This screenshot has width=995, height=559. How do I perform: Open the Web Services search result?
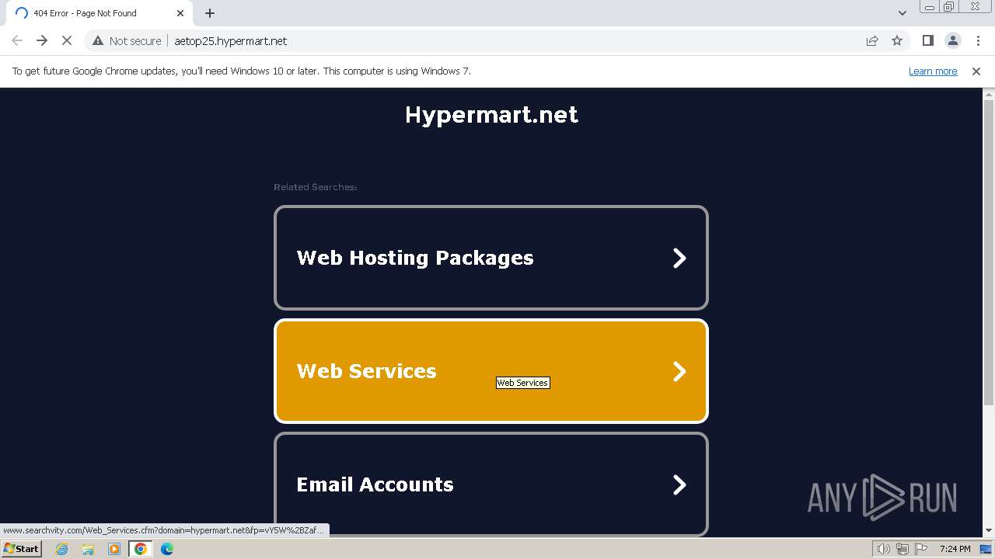click(491, 371)
